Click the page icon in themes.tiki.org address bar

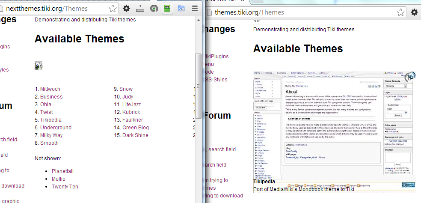209,12
